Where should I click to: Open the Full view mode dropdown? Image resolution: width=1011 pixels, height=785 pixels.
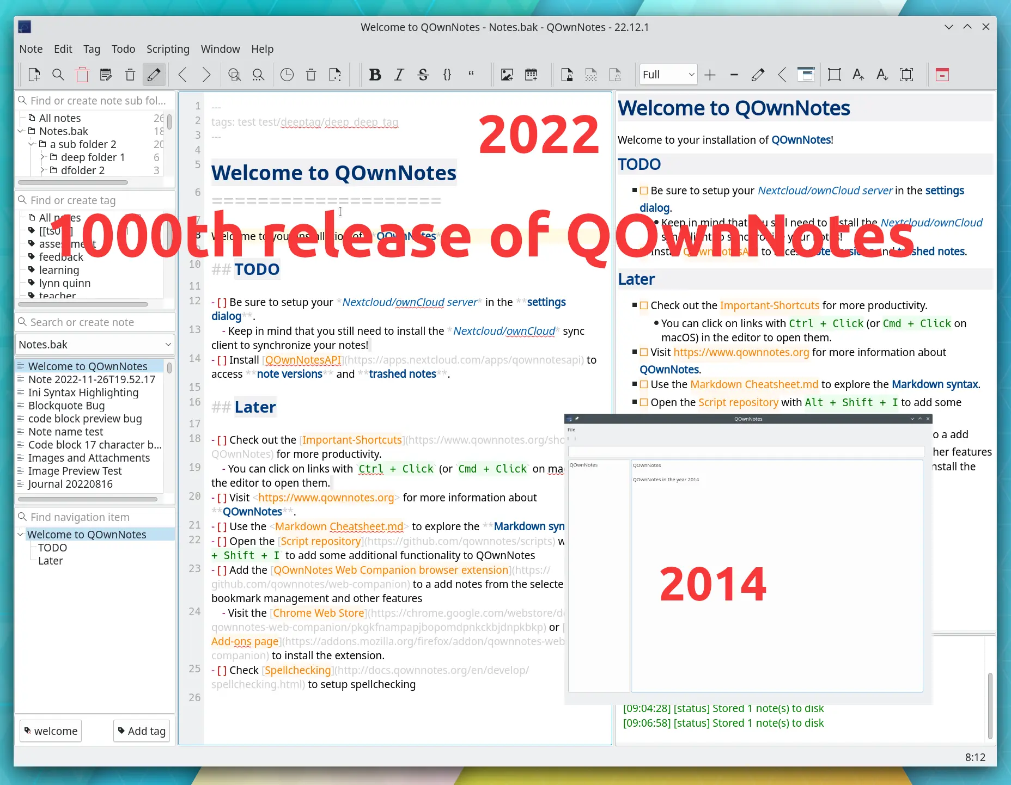[668, 75]
